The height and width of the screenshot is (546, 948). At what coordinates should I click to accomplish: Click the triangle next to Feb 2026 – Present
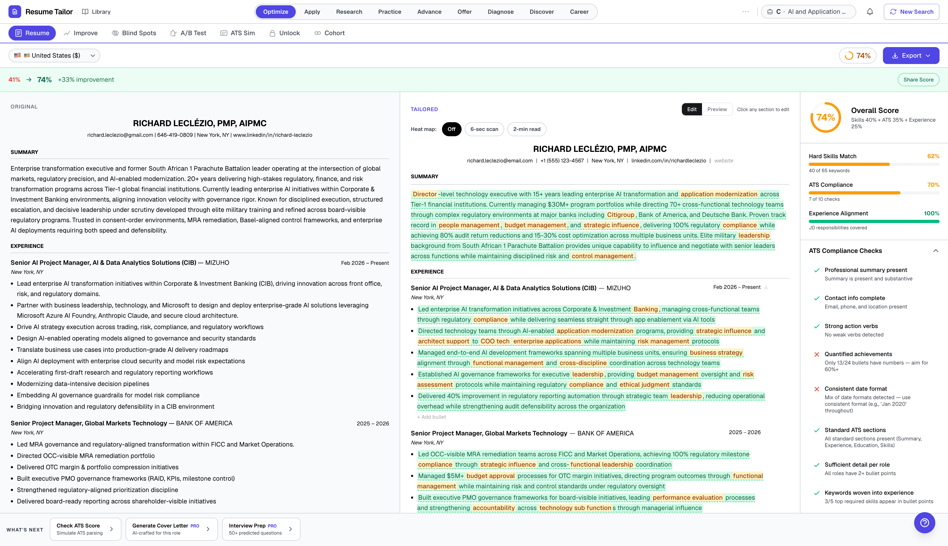(x=766, y=287)
